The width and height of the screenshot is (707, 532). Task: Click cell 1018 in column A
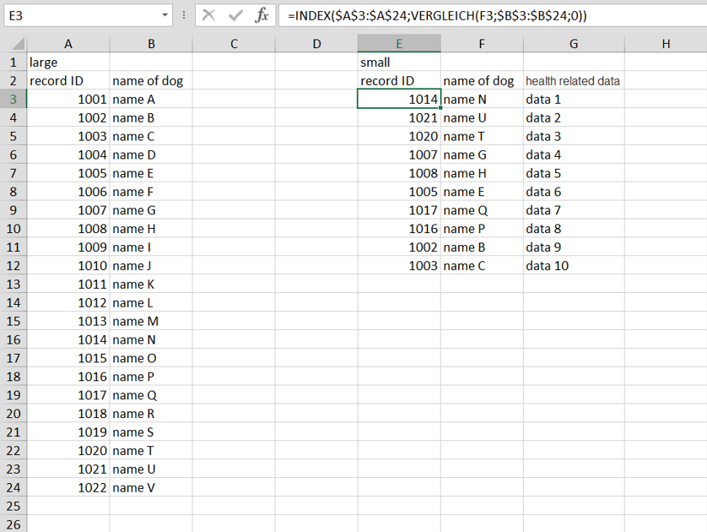[68, 414]
